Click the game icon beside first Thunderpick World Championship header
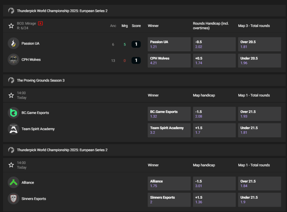Viewport: 287px width, 212px height. [11, 11]
